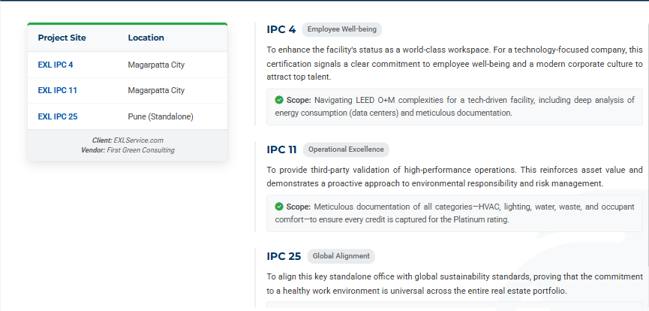The width and height of the screenshot is (649, 311).
Task: Click the Operational Excellence tag
Action: click(346, 149)
